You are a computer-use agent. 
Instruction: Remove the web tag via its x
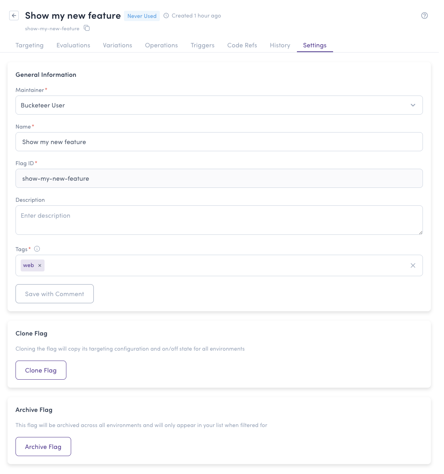[40, 265]
